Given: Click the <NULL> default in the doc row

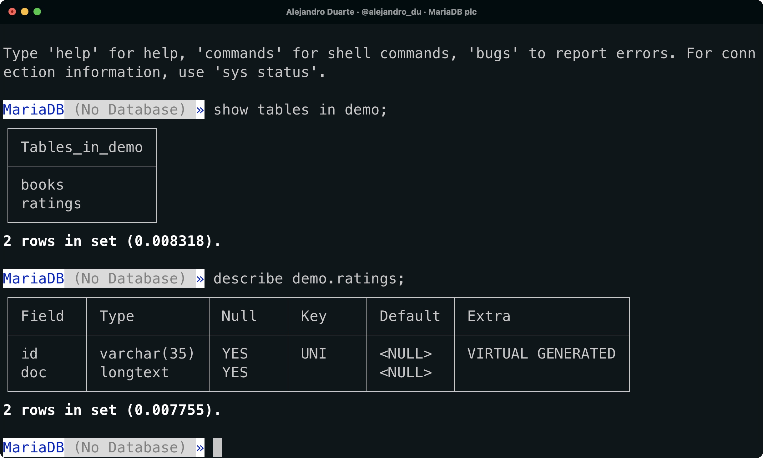Looking at the screenshot, I should coord(406,373).
